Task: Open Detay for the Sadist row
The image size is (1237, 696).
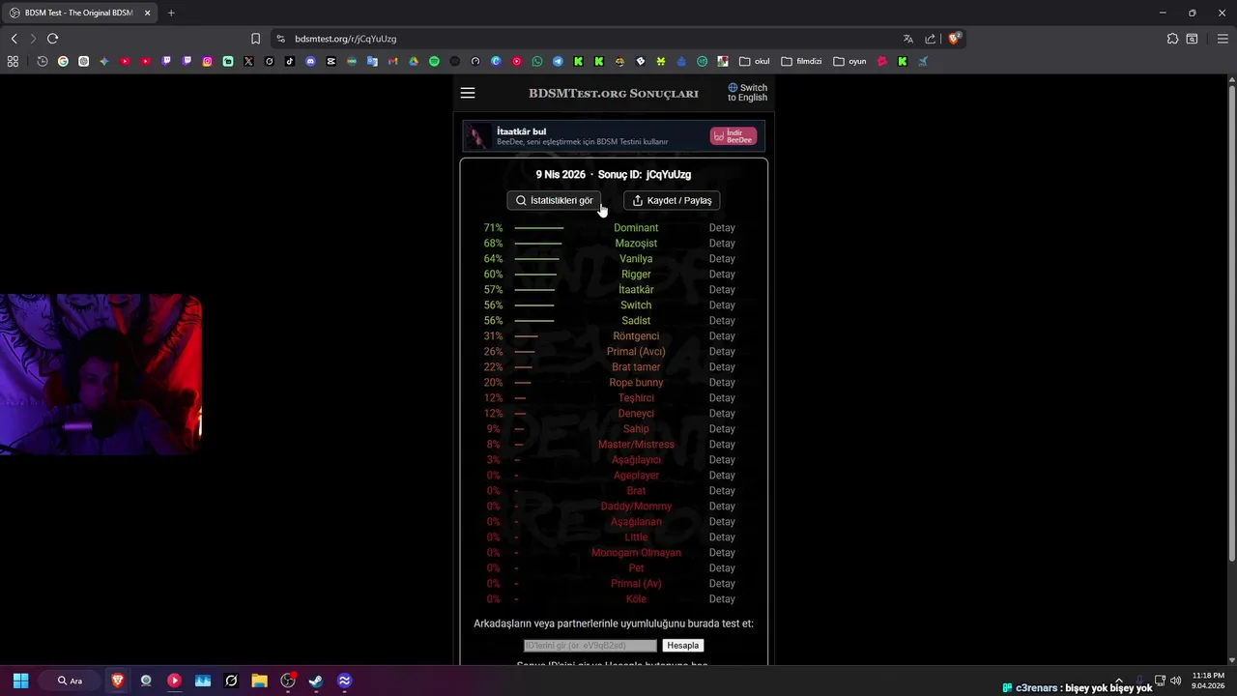Action: [x=722, y=321]
